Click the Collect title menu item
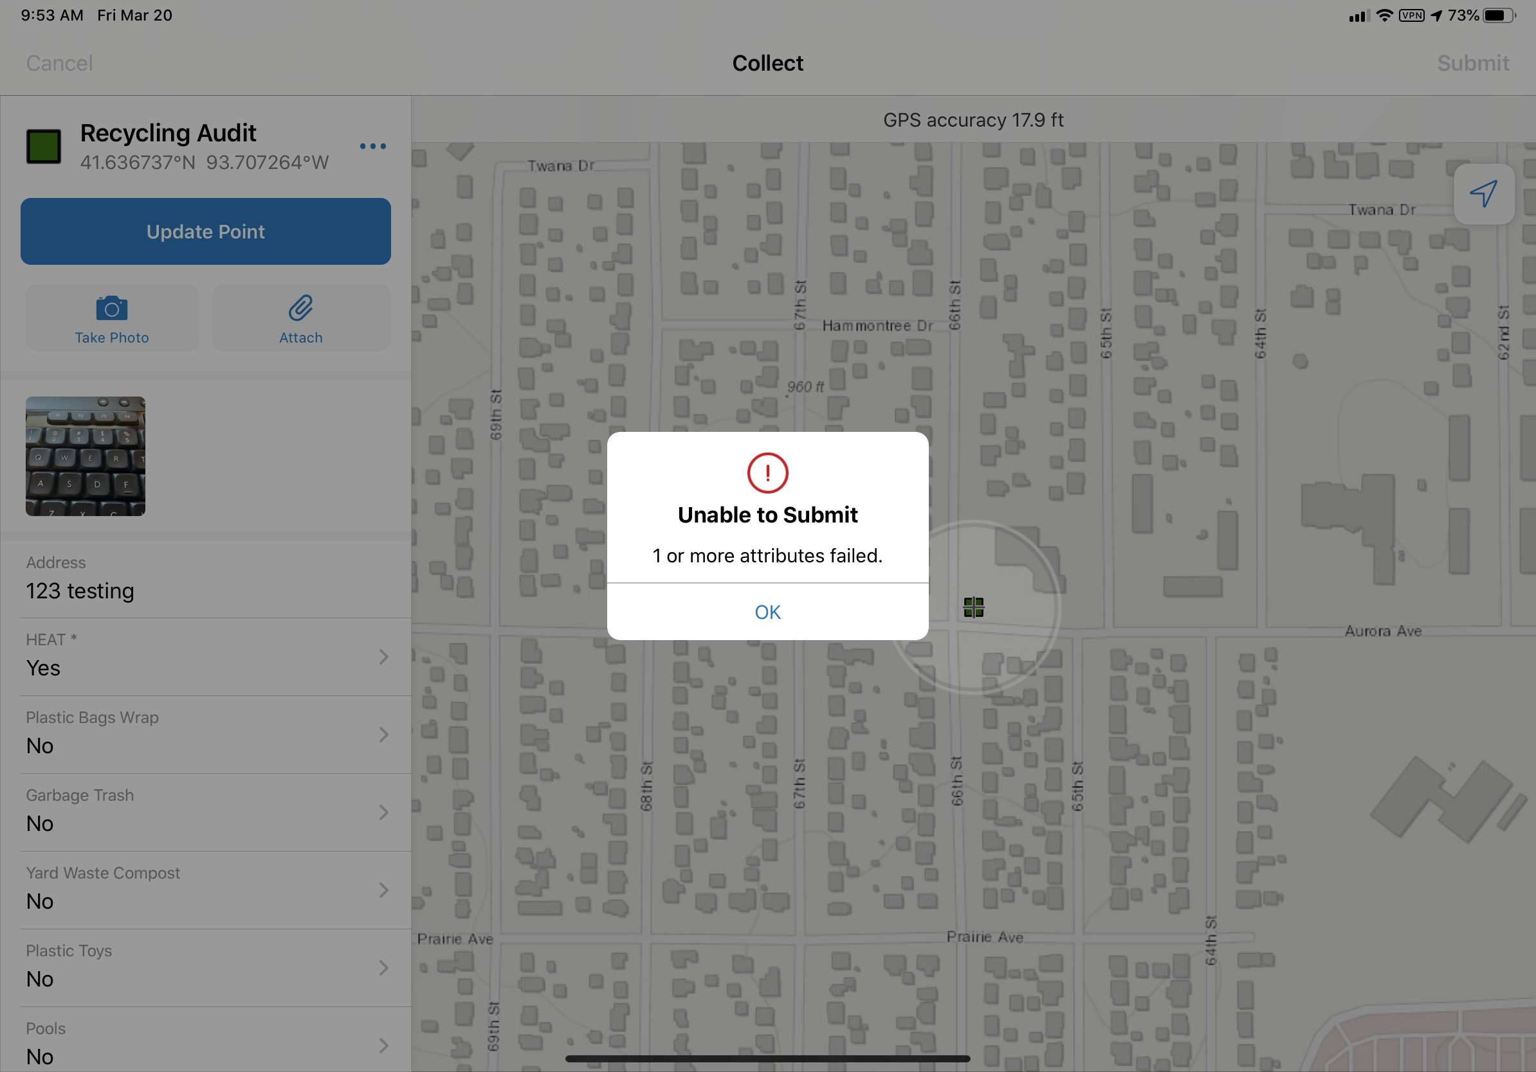1536x1072 pixels. click(768, 63)
